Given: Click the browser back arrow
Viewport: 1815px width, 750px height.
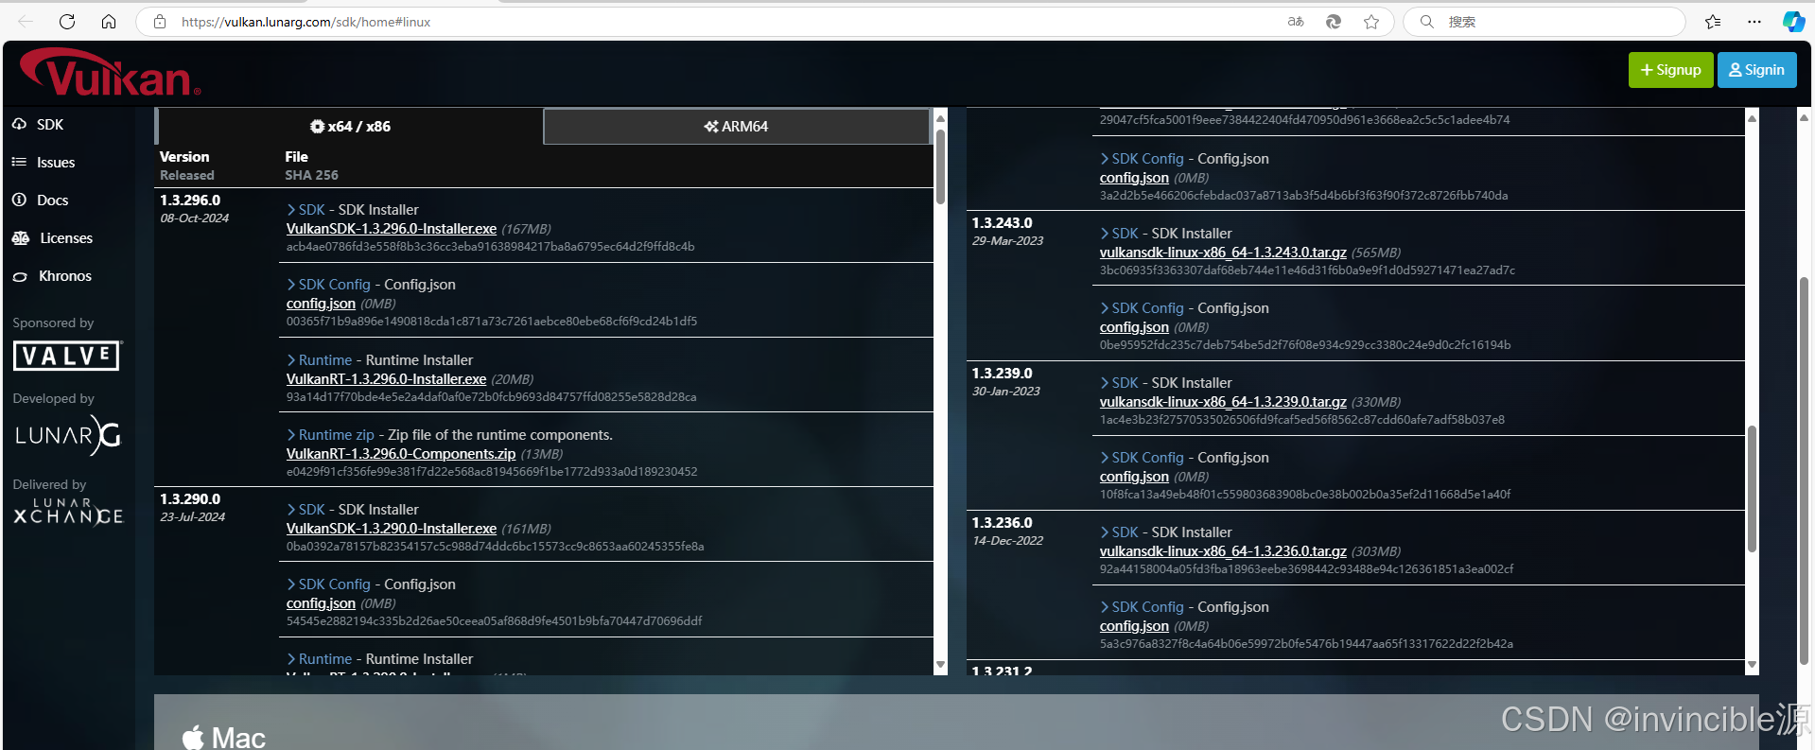Looking at the screenshot, I should (26, 21).
